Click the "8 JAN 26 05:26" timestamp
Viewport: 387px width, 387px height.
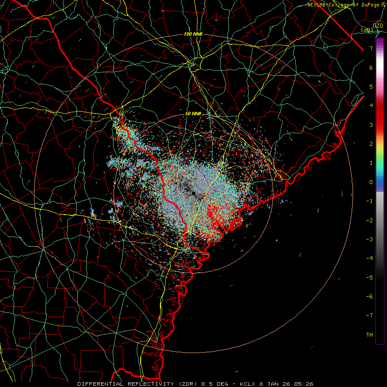[x=286, y=384]
